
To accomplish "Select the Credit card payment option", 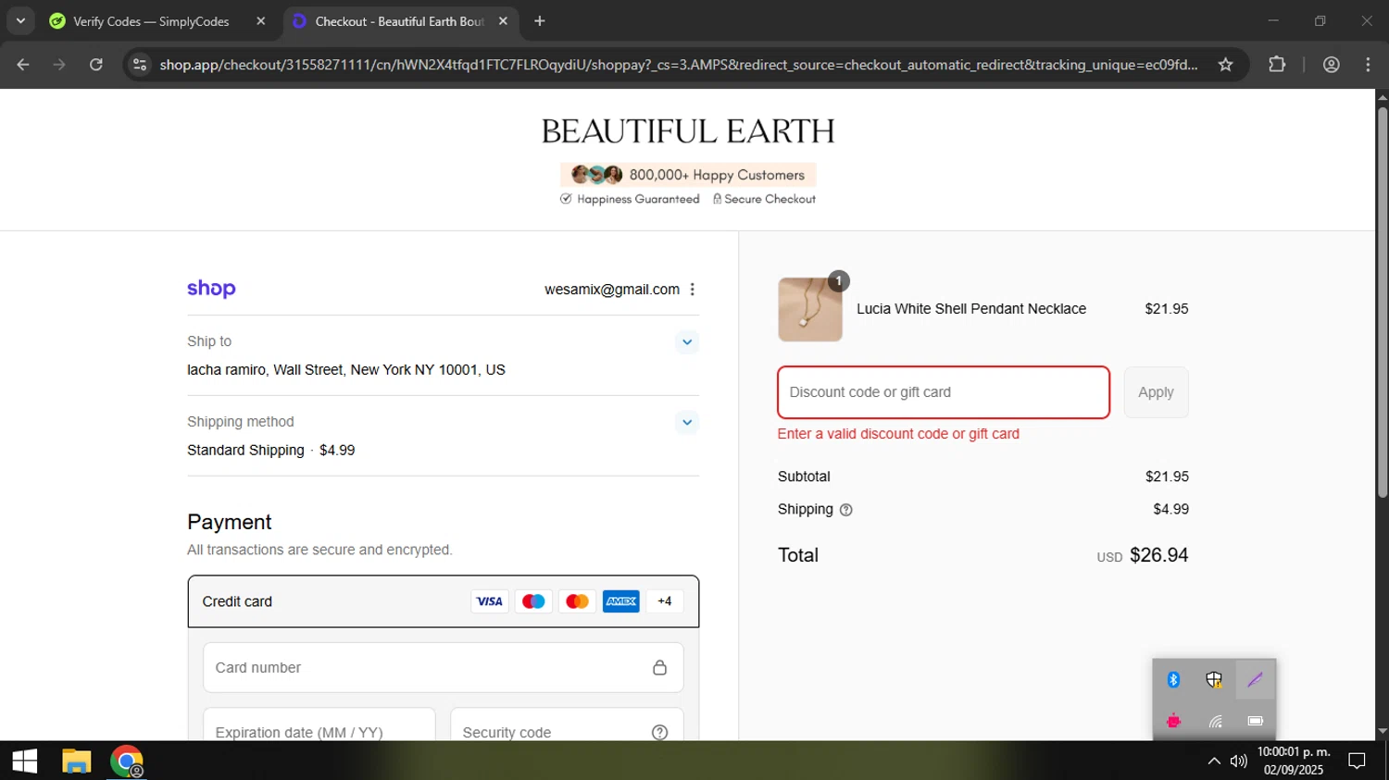I will click(444, 601).
